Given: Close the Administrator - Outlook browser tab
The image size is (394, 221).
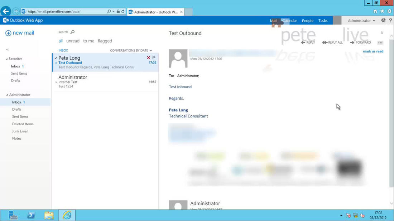Looking at the screenshot, I should pos(181,12).
